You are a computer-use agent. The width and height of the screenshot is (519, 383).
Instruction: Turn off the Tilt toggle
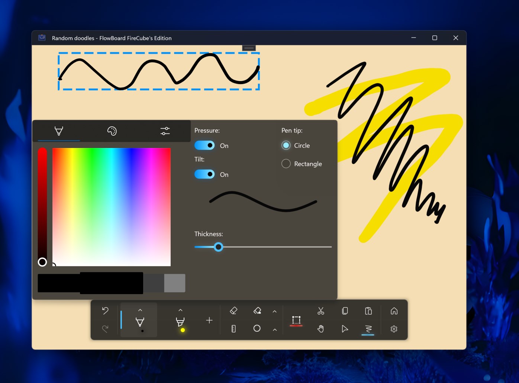[204, 174]
